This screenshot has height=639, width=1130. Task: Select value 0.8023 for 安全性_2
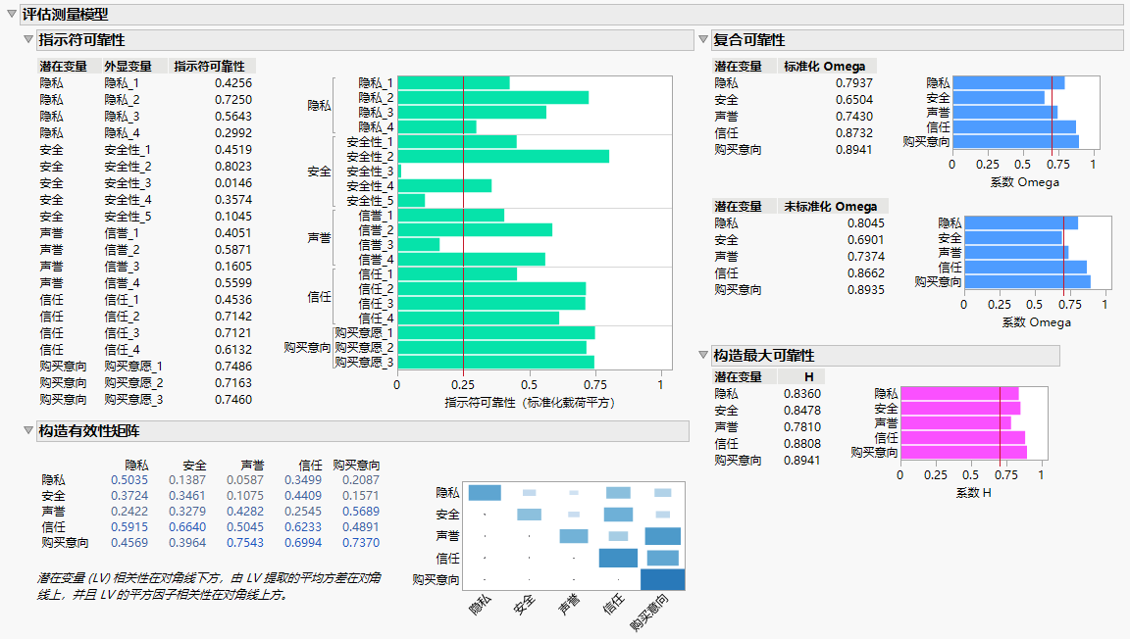click(x=233, y=167)
